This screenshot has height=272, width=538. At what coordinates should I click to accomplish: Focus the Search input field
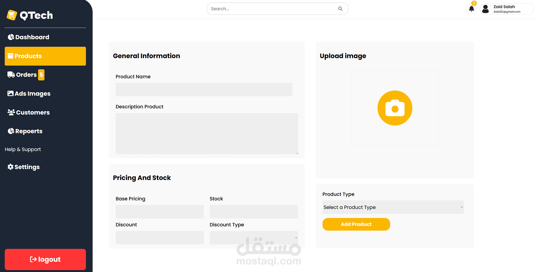coord(277,9)
